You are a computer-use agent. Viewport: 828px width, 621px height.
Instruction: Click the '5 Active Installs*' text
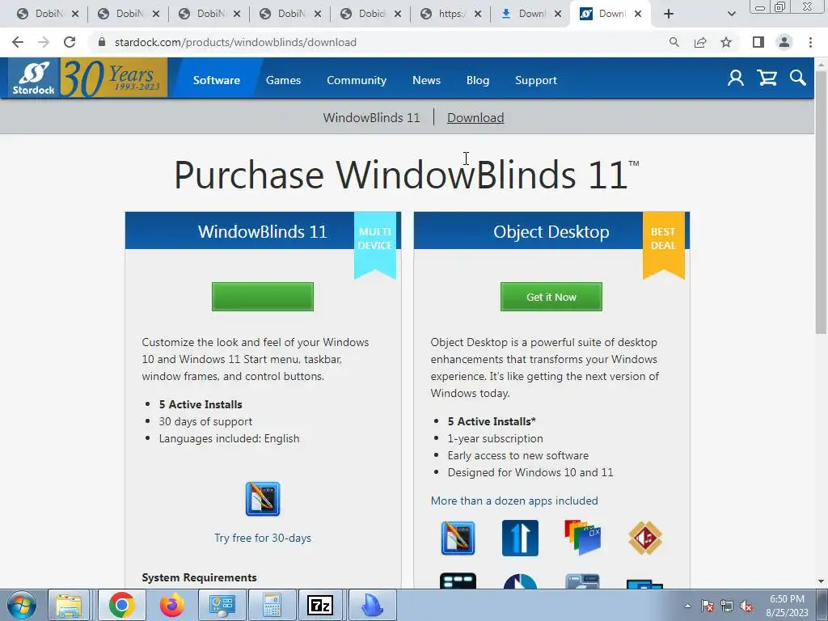click(x=492, y=421)
